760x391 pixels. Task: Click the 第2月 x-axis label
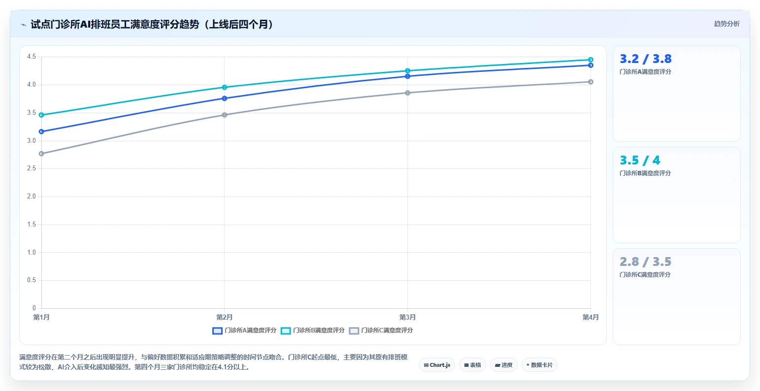(x=225, y=317)
